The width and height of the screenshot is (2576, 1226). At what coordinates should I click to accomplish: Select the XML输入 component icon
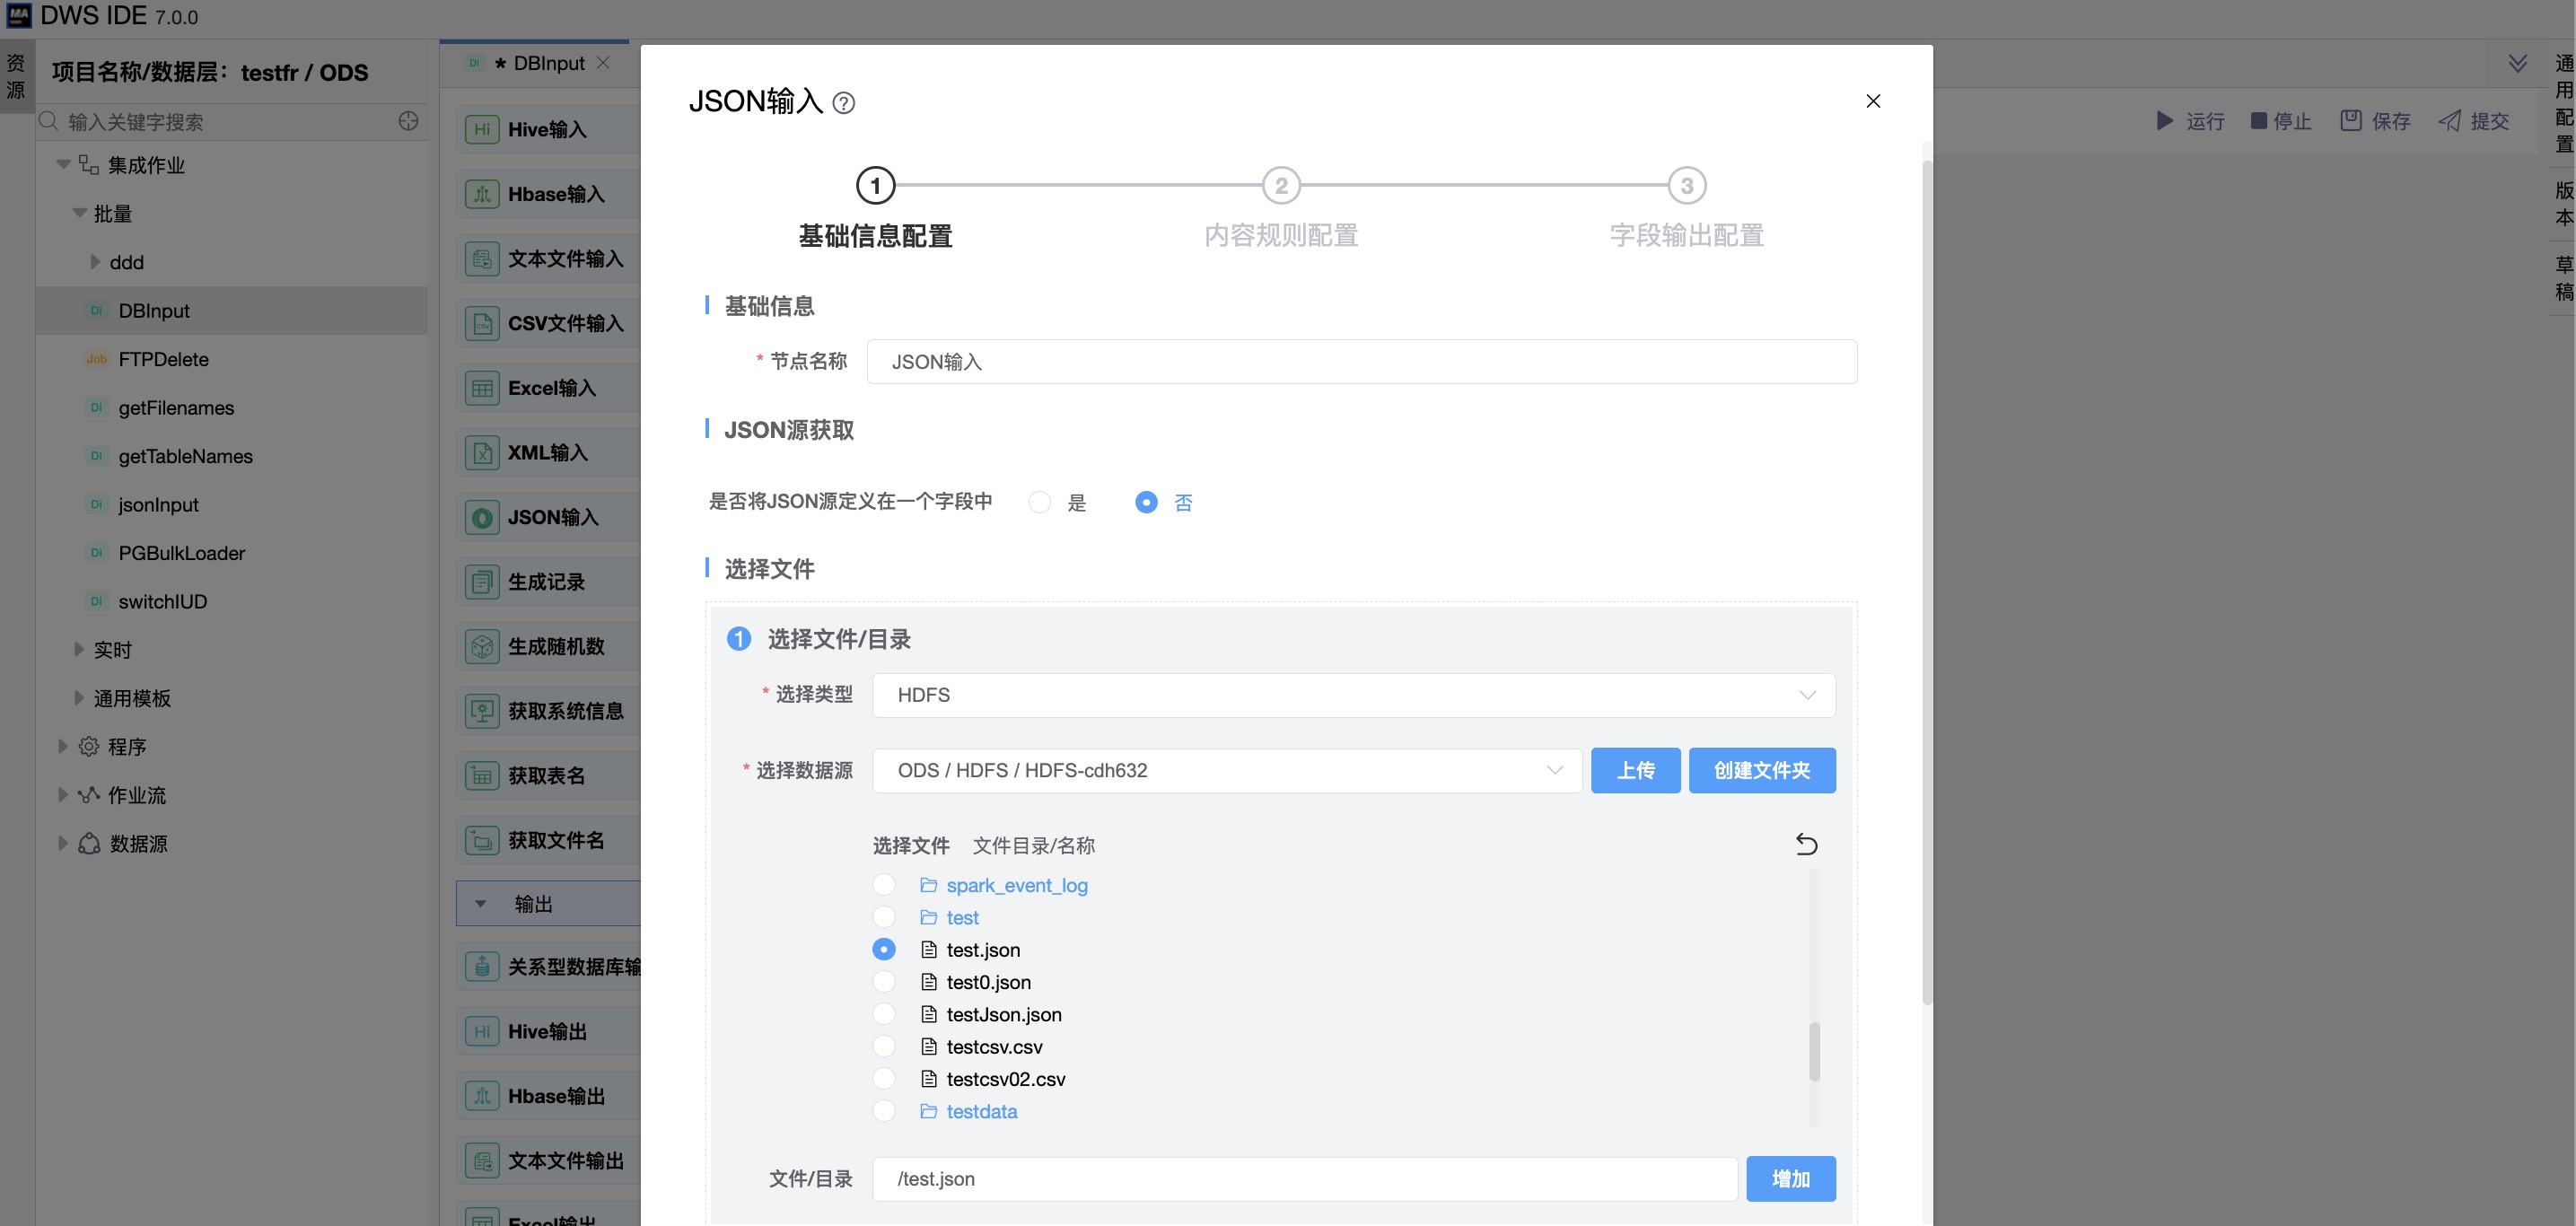[482, 453]
